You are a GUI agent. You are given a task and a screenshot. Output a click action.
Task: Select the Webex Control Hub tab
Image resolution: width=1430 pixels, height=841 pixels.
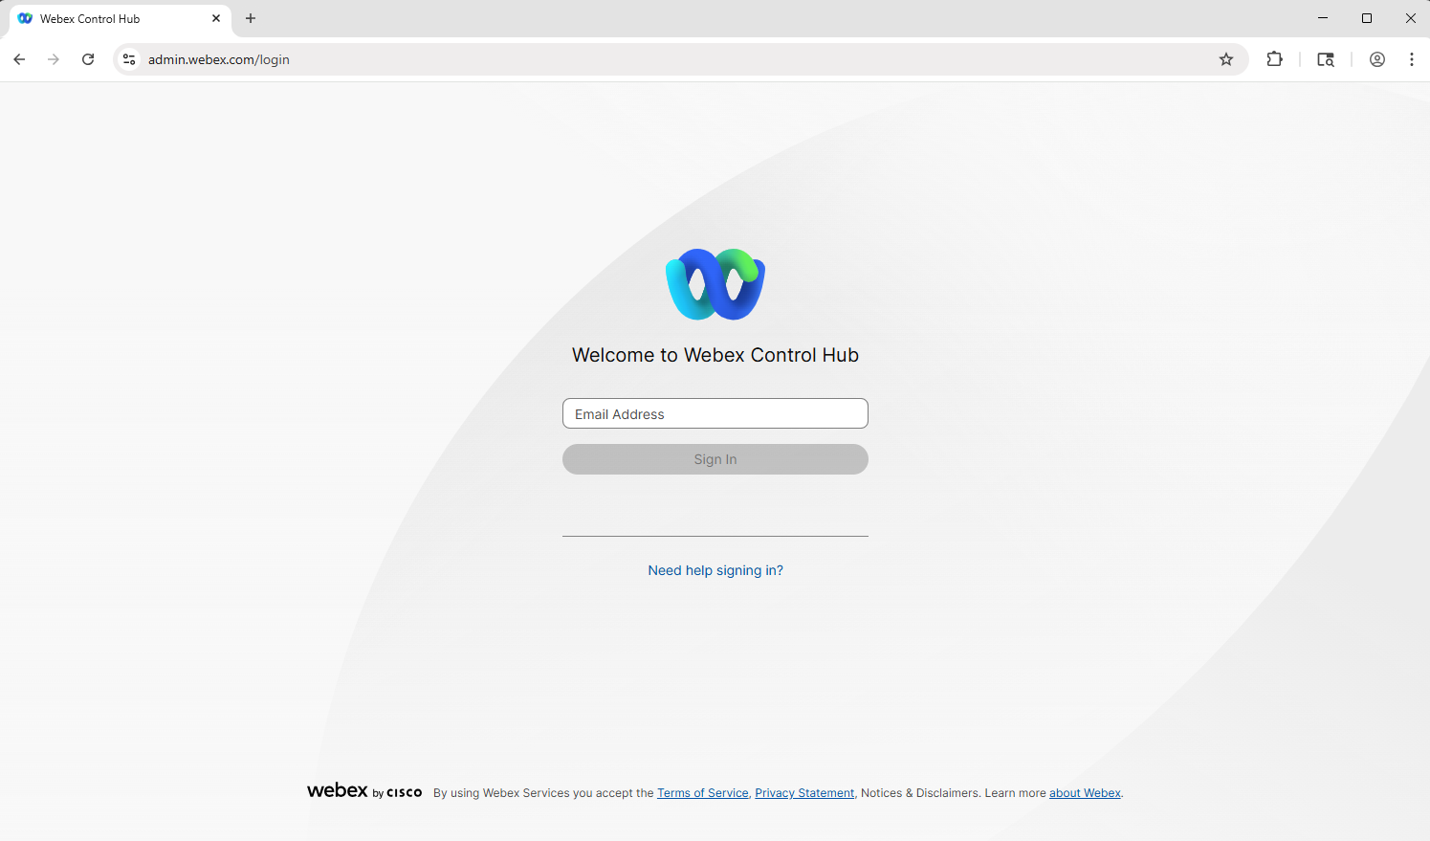pyautogui.click(x=105, y=19)
